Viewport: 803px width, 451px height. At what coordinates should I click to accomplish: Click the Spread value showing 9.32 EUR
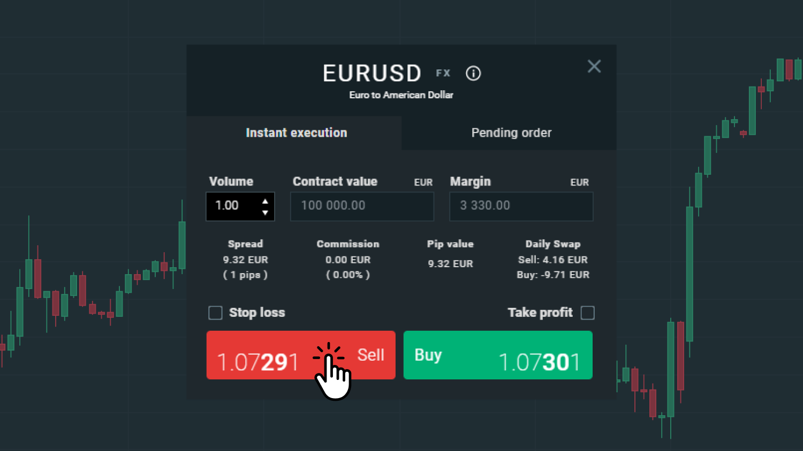click(245, 260)
